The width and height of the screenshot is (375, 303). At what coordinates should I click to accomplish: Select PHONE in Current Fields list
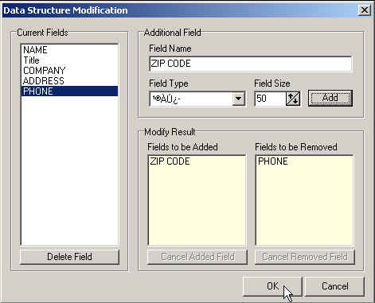click(69, 91)
